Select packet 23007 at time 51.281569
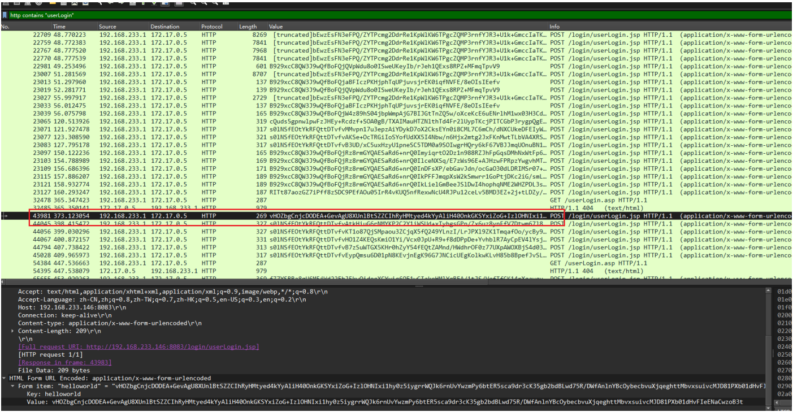Image resolution: width=793 pixels, height=412 pixels. click(396, 74)
